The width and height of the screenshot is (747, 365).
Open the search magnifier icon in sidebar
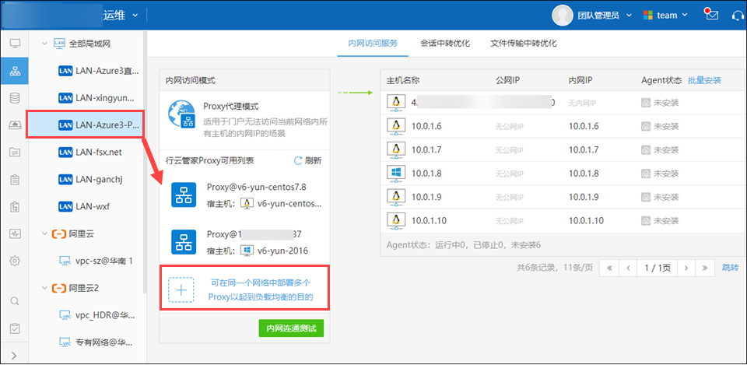(x=15, y=300)
